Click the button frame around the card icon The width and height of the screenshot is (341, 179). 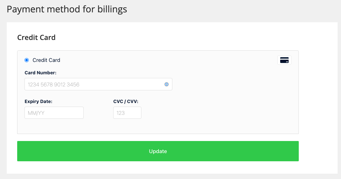tap(284, 60)
